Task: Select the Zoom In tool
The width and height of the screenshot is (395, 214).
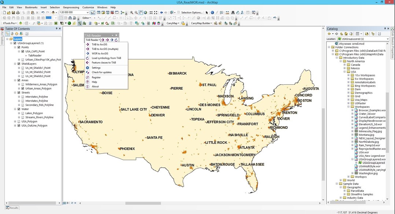Action: [x=132, y=12]
